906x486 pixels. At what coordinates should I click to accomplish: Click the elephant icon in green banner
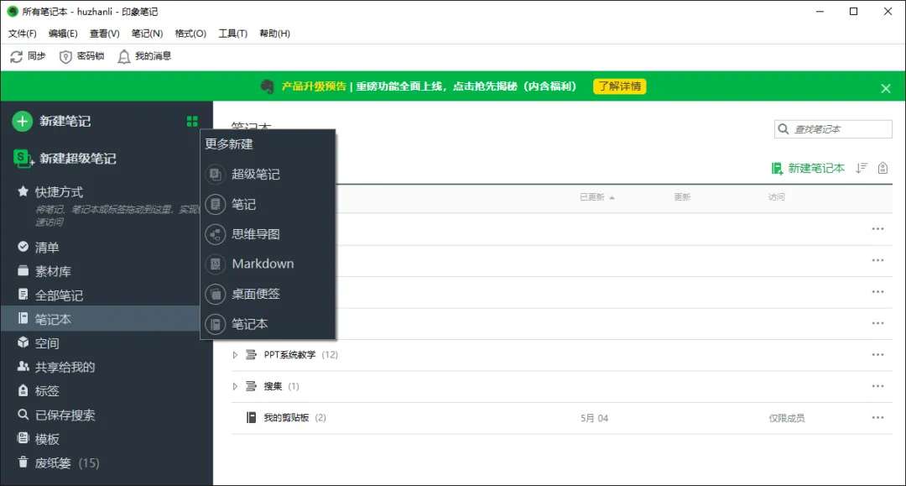click(267, 86)
